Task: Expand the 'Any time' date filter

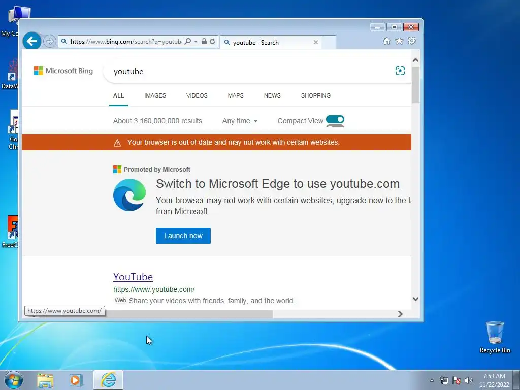Action: coord(240,121)
